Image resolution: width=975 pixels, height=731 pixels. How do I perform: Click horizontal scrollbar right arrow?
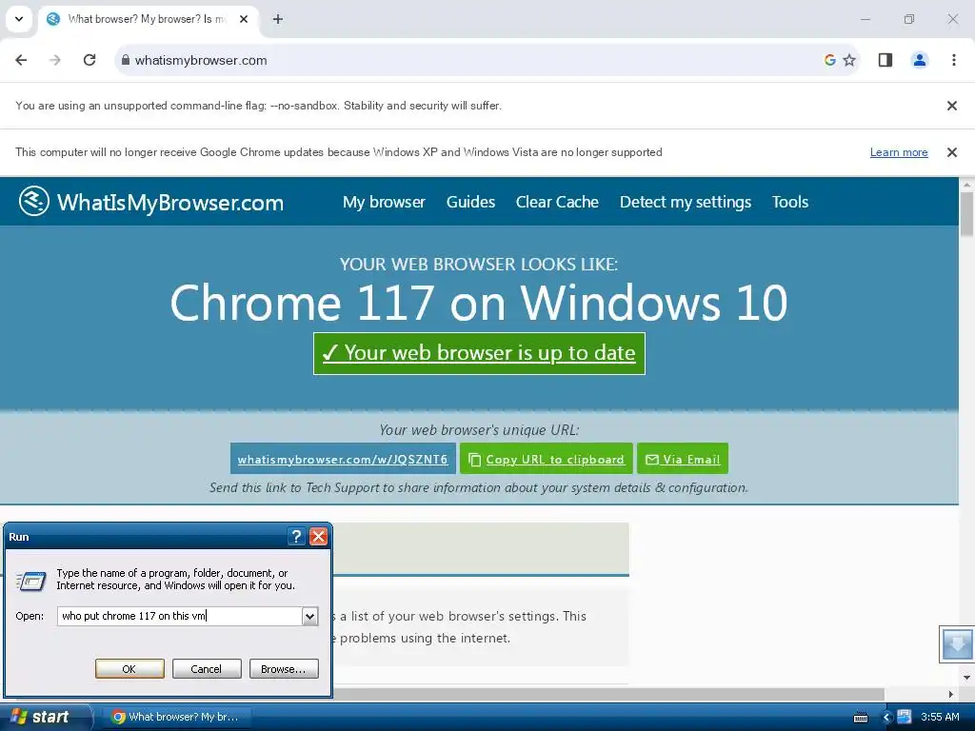click(x=951, y=694)
